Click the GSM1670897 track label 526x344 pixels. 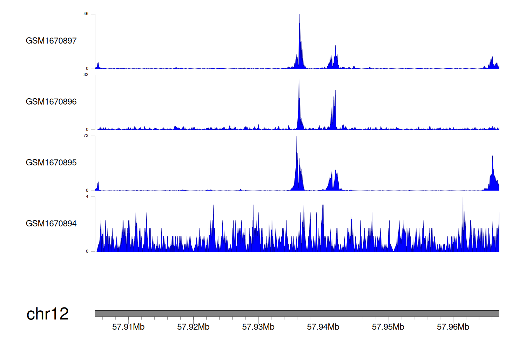tap(51, 41)
